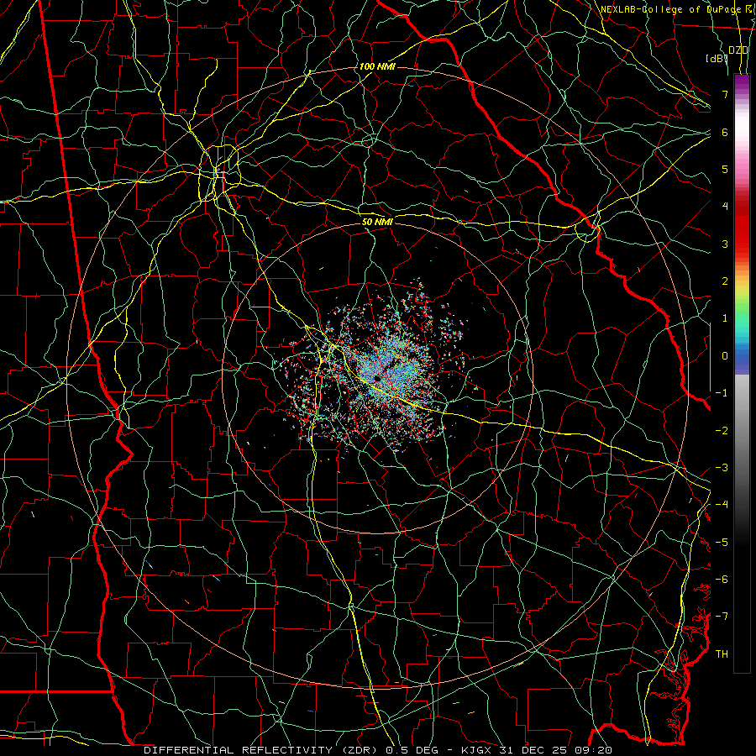Viewport: 756px width, 756px height.
Task: Click the "[dB]" units label
Action: click(x=717, y=59)
